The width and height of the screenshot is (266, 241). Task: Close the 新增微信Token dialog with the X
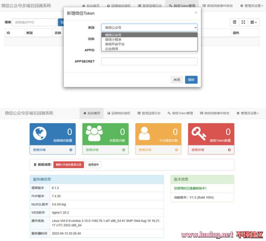click(x=196, y=13)
